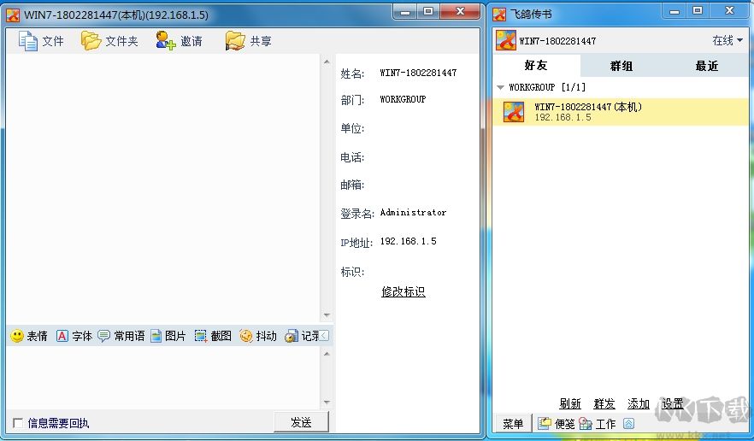Image resolution: width=754 pixels, height=441 pixels.
Task: Open the 表情 emoticon picker
Action: pyautogui.click(x=29, y=336)
